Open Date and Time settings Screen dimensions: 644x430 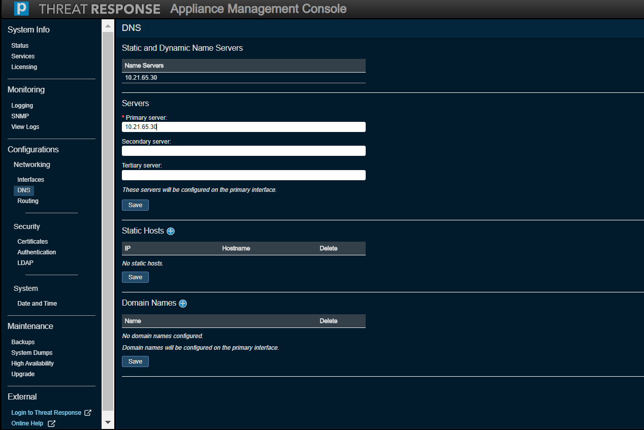(x=37, y=304)
